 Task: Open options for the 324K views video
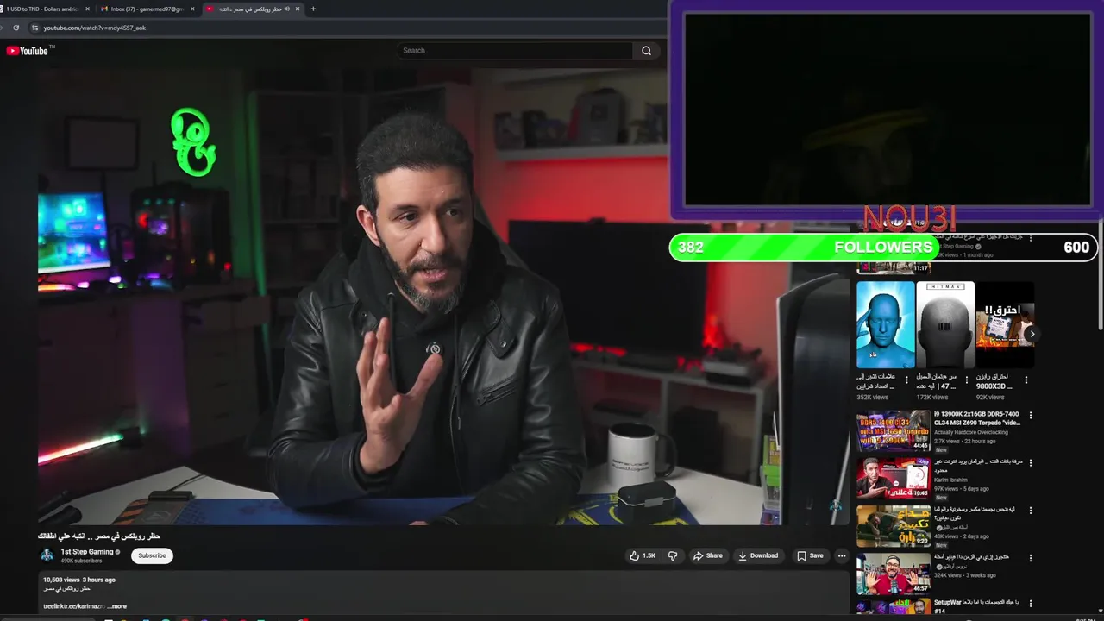pyautogui.click(x=1030, y=557)
